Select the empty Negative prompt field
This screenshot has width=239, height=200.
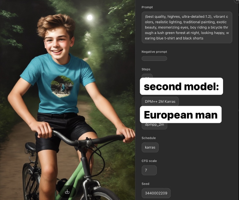coord(154,58)
